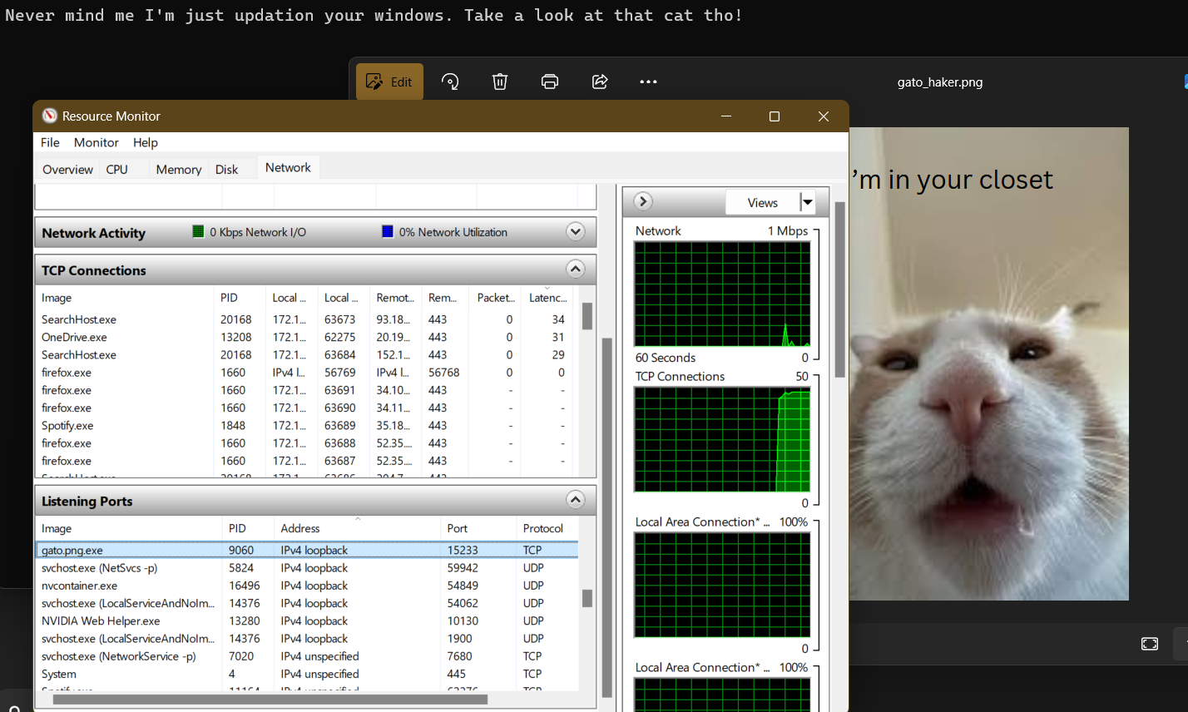The height and width of the screenshot is (712, 1188).
Task: Click the Resource Monitor title bar icon
Action: pyautogui.click(x=49, y=116)
